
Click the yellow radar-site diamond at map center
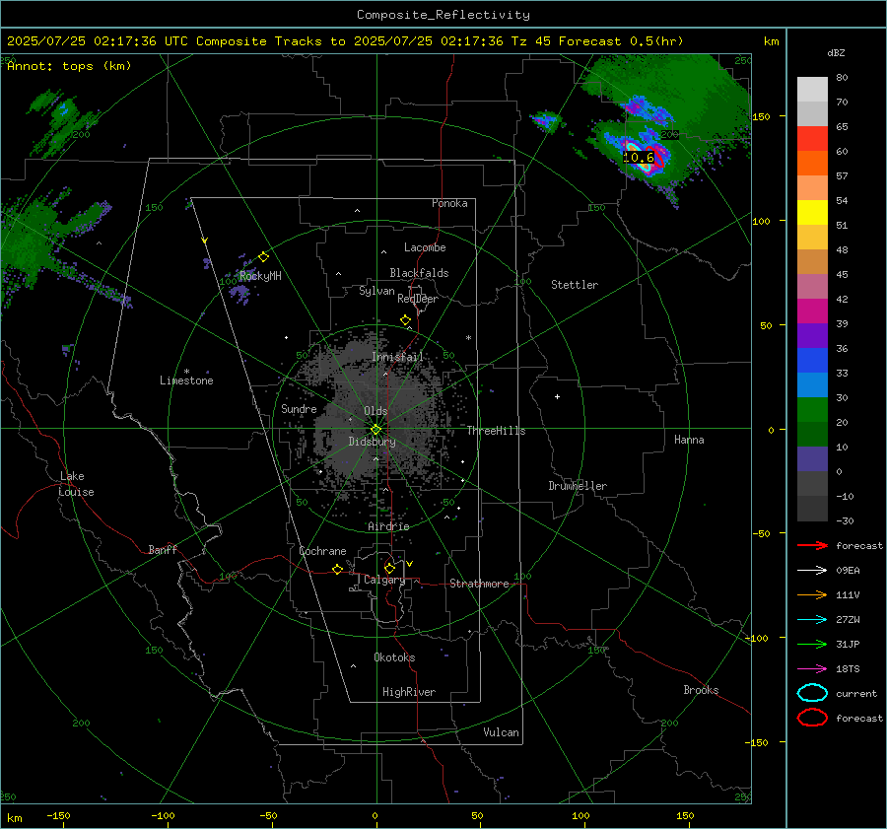tap(375, 430)
